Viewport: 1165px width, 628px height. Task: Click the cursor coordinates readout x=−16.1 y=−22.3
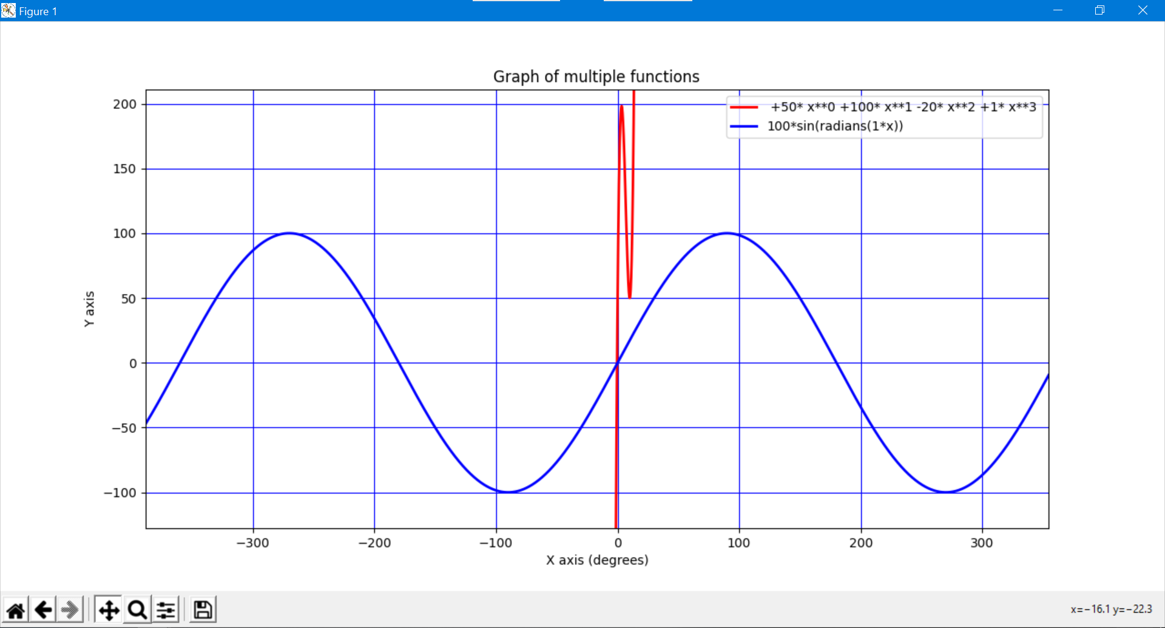[x=1111, y=609]
